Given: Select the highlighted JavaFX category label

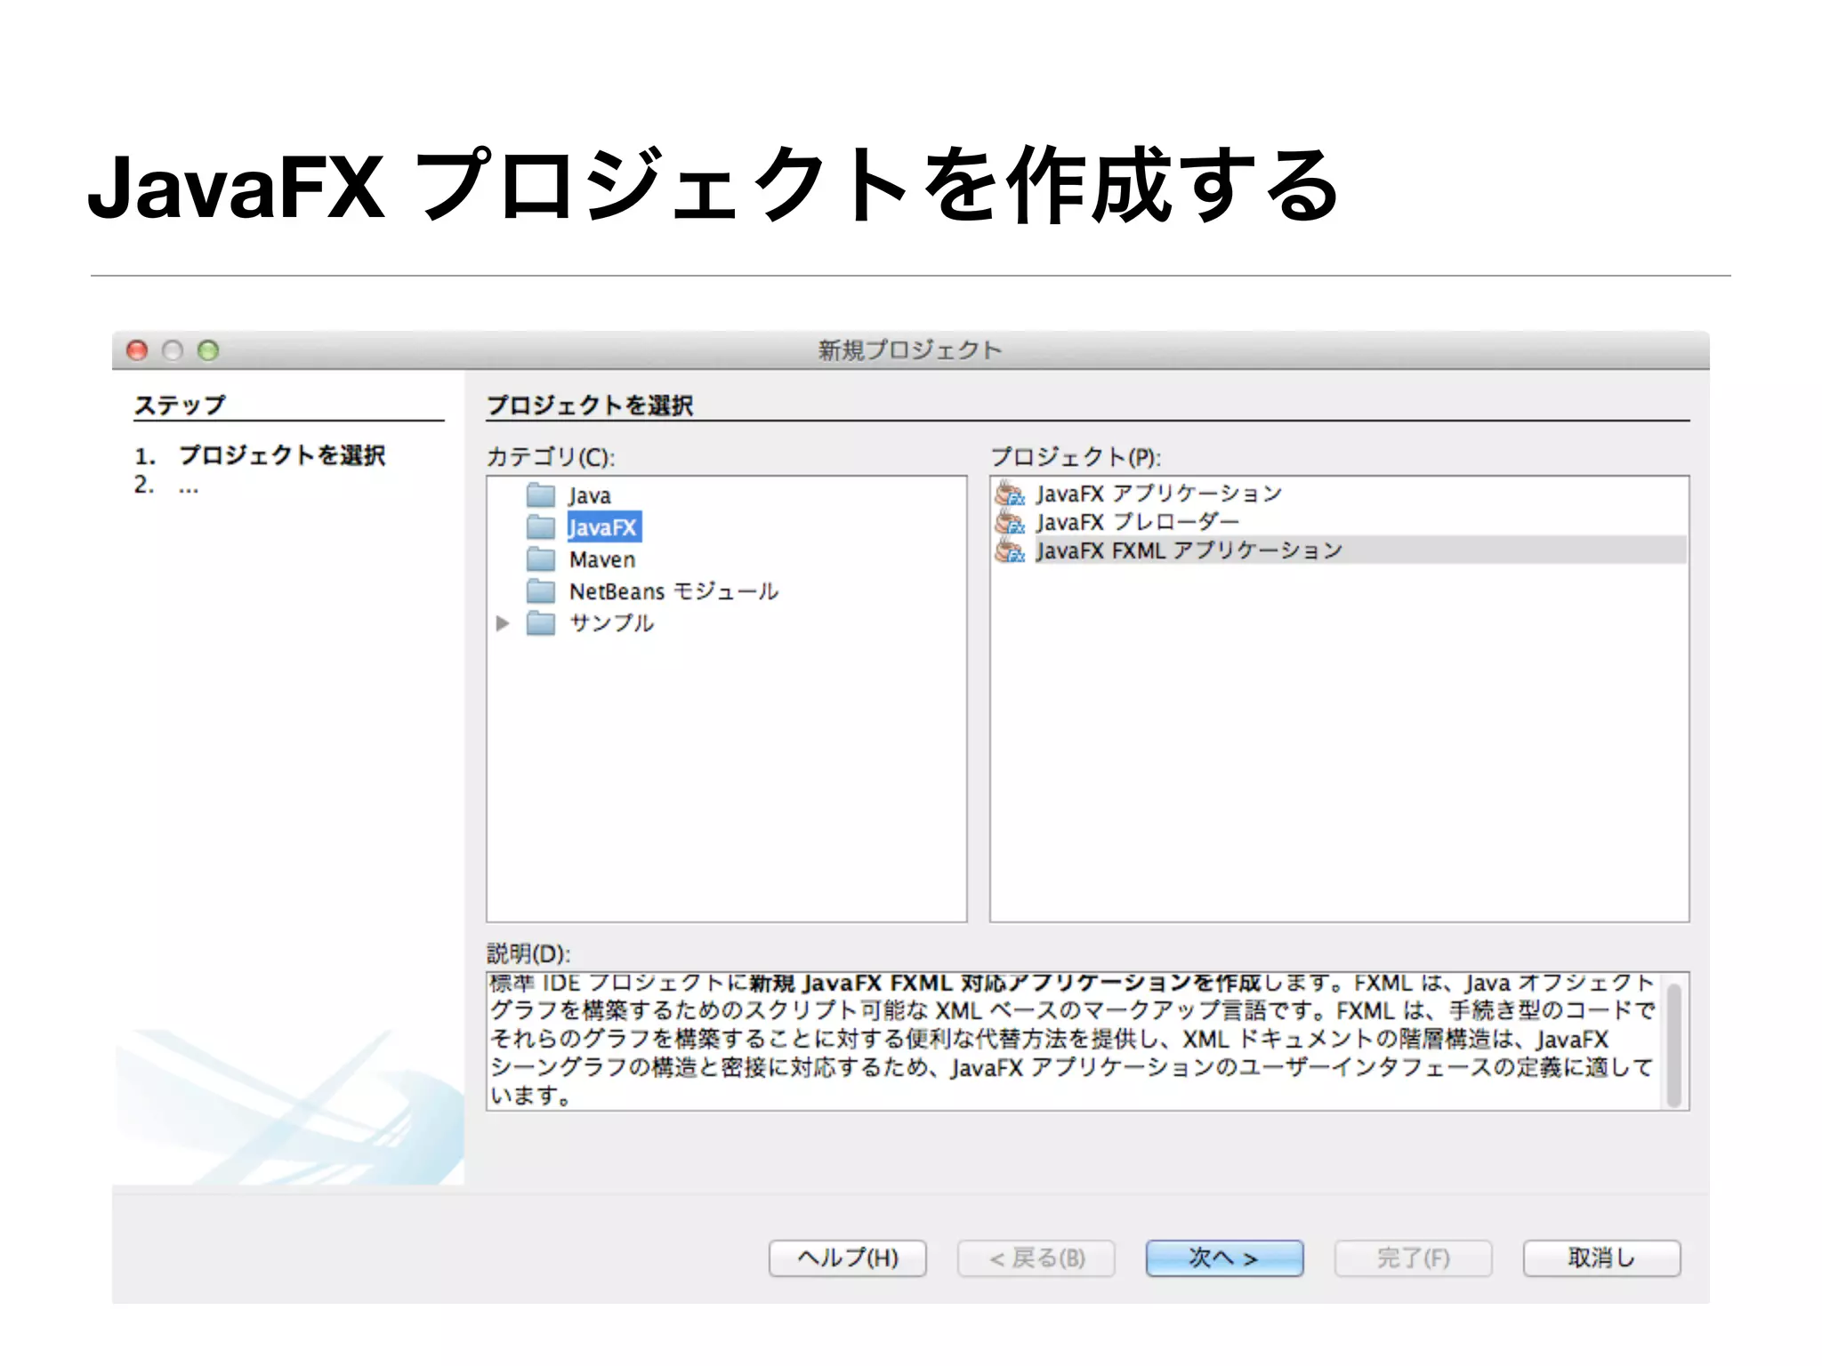Looking at the screenshot, I should (x=603, y=527).
